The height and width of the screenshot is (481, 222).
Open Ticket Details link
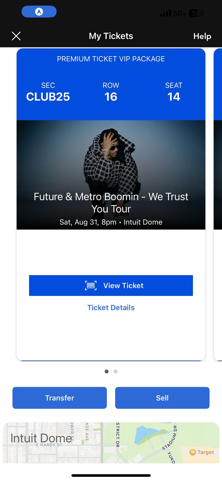111,307
